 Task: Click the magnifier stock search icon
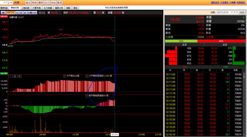(8, 2)
